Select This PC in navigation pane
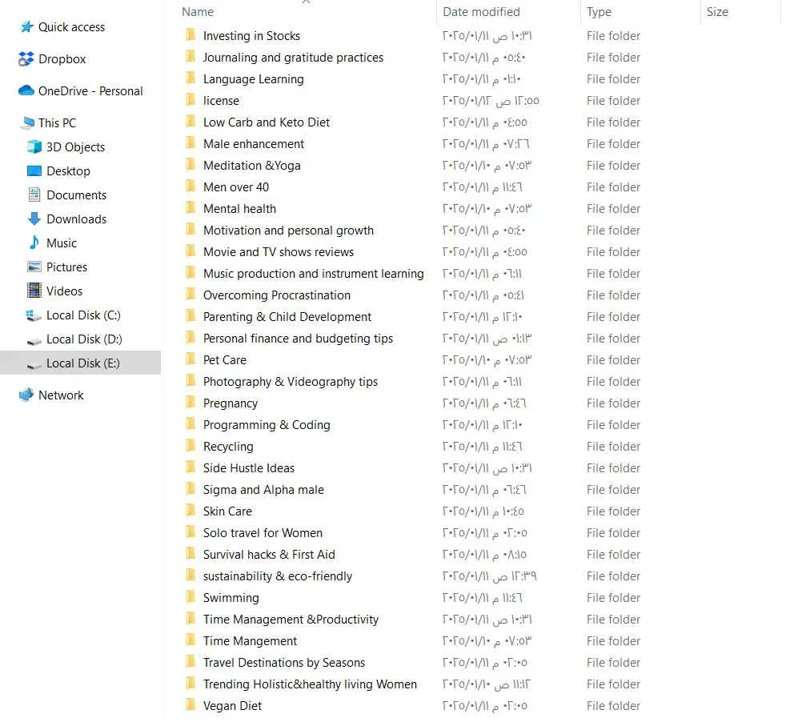Image resolution: width=786 pixels, height=722 pixels. tap(57, 122)
